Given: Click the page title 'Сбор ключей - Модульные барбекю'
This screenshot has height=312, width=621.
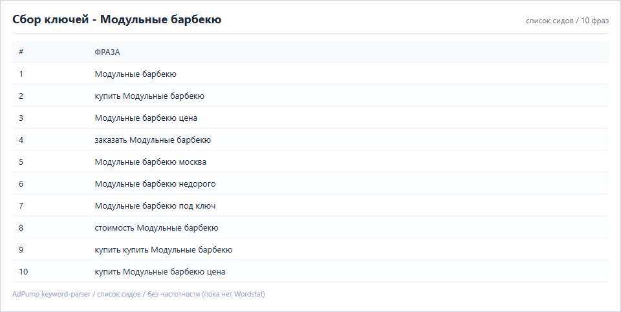Looking at the screenshot, I should [x=117, y=19].
